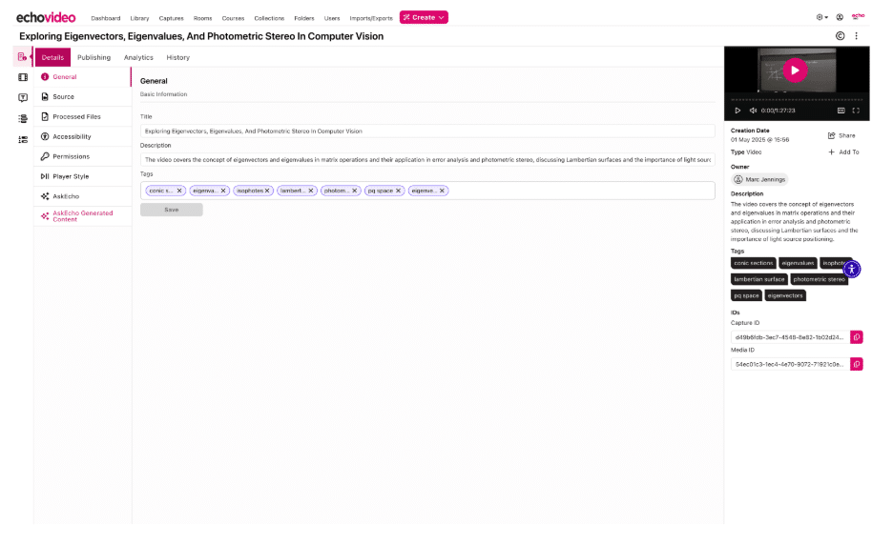893x545 pixels.
Task: Open the copyright icon next to title
Action: click(x=840, y=36)
